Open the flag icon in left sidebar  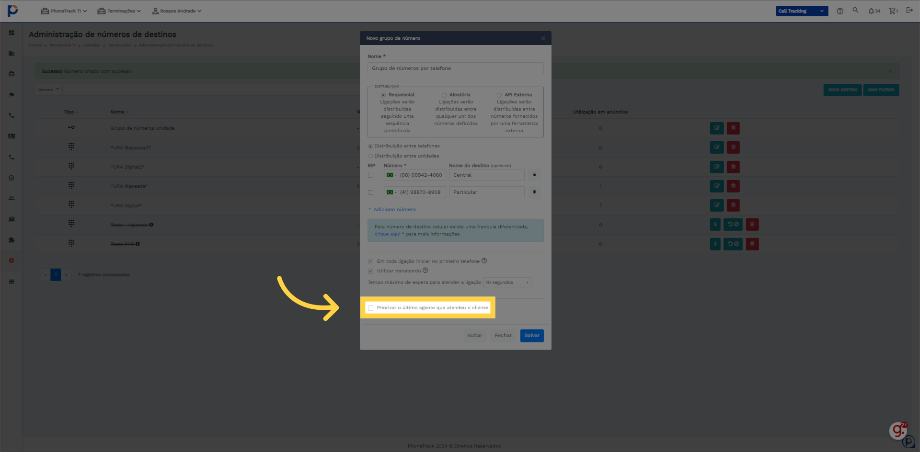(11, 95)
